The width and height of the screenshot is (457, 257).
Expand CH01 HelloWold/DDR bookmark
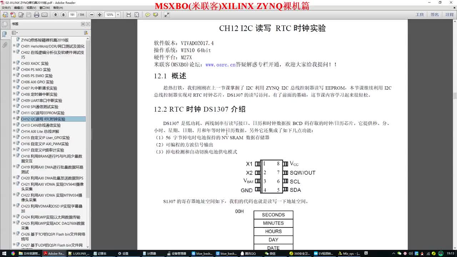point(14,46)
